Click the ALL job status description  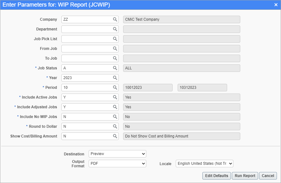pos(182,68)
